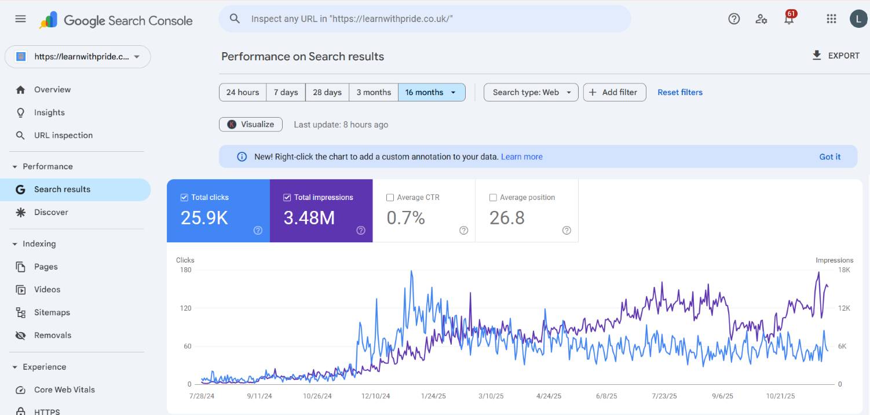Click the 12/10/24 axis date label

(375, 396)
